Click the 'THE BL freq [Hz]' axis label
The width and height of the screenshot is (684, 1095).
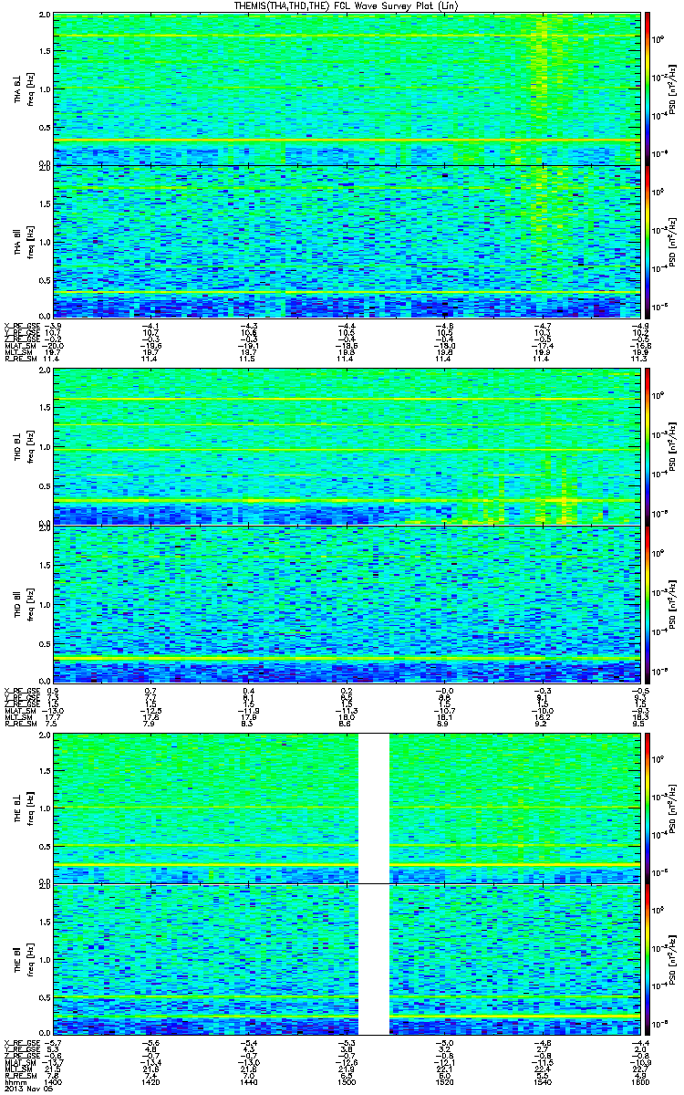point(23,808)
